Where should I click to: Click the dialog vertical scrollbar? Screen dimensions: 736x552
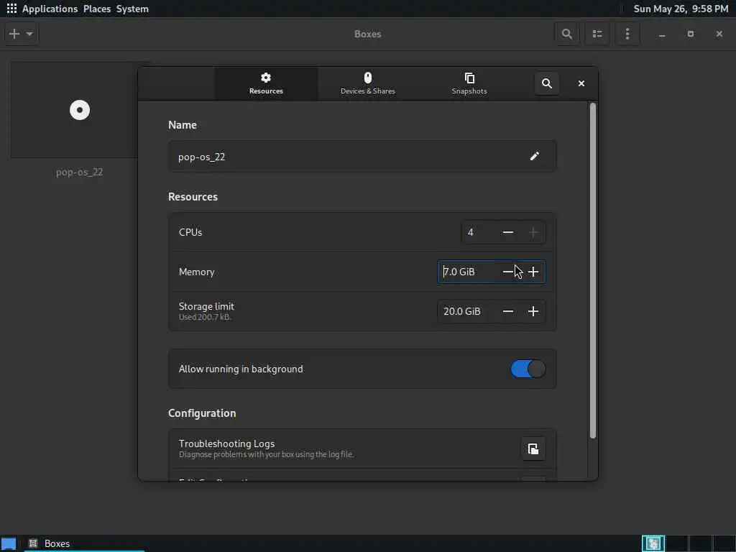click(x=593, y=270)
